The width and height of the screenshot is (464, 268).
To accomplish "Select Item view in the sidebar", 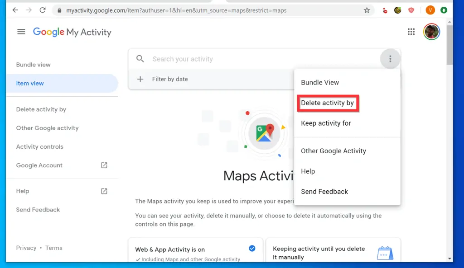I will click(x=62, y=83).
